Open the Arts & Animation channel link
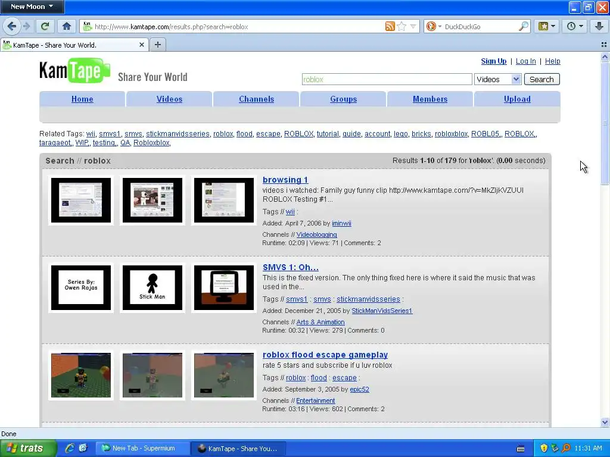Image resolution: width=610 pixels, height=457 pixels. point(320,322)
